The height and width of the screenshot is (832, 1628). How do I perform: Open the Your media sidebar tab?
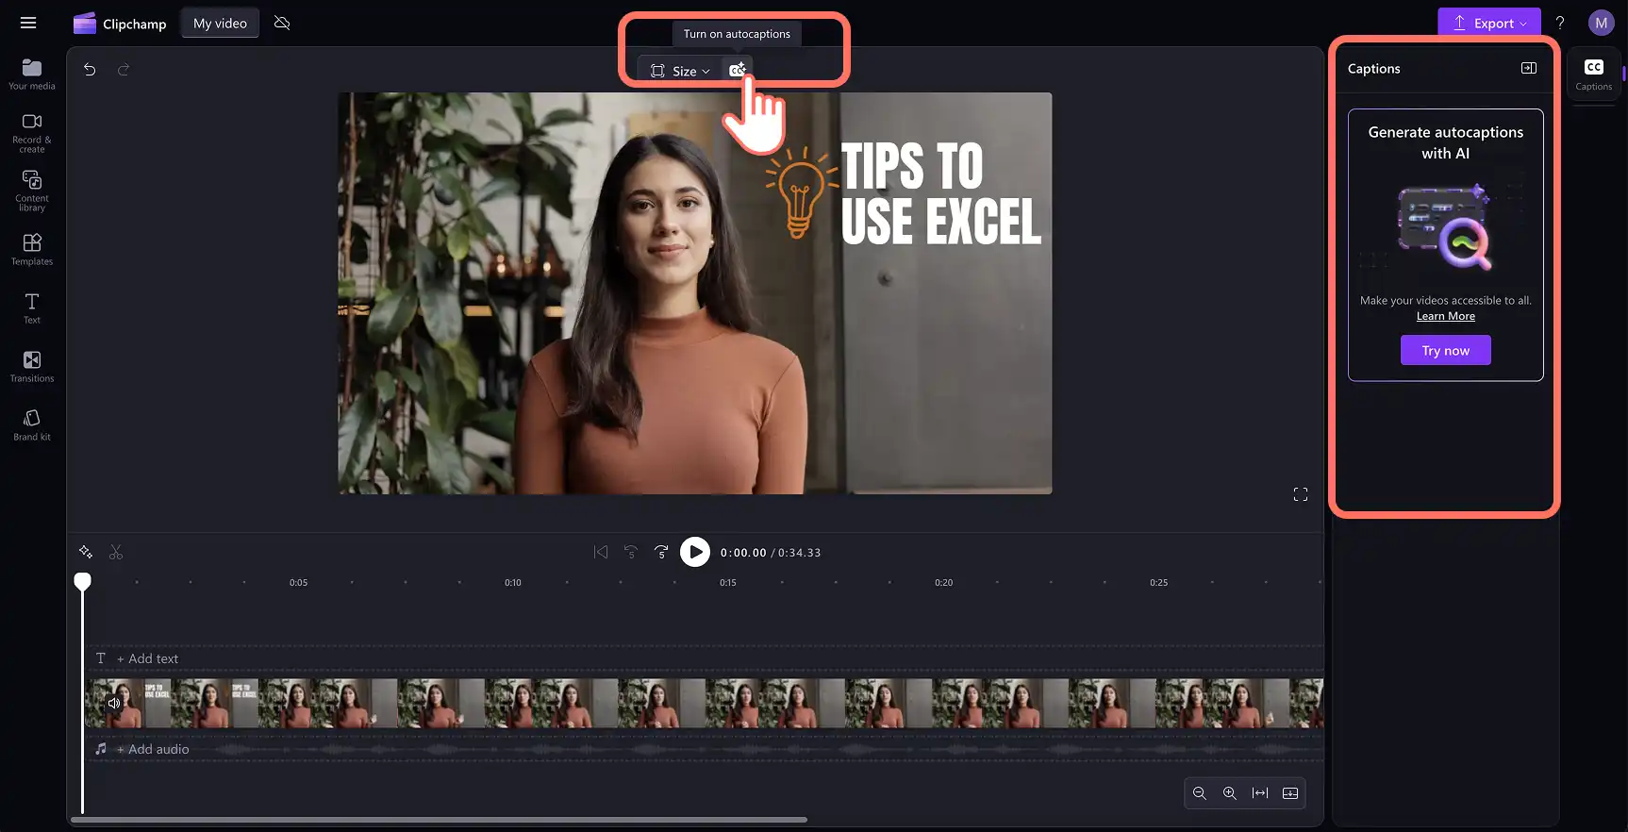click(32, 75)
